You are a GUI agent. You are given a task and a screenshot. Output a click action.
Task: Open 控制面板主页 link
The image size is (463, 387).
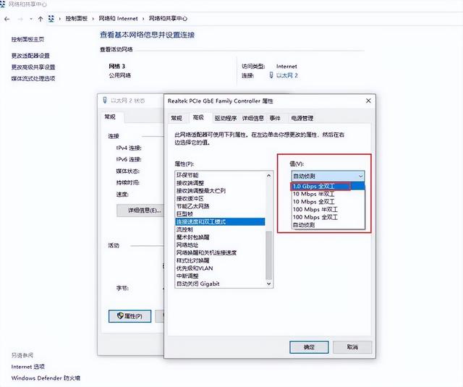[27, 39]
